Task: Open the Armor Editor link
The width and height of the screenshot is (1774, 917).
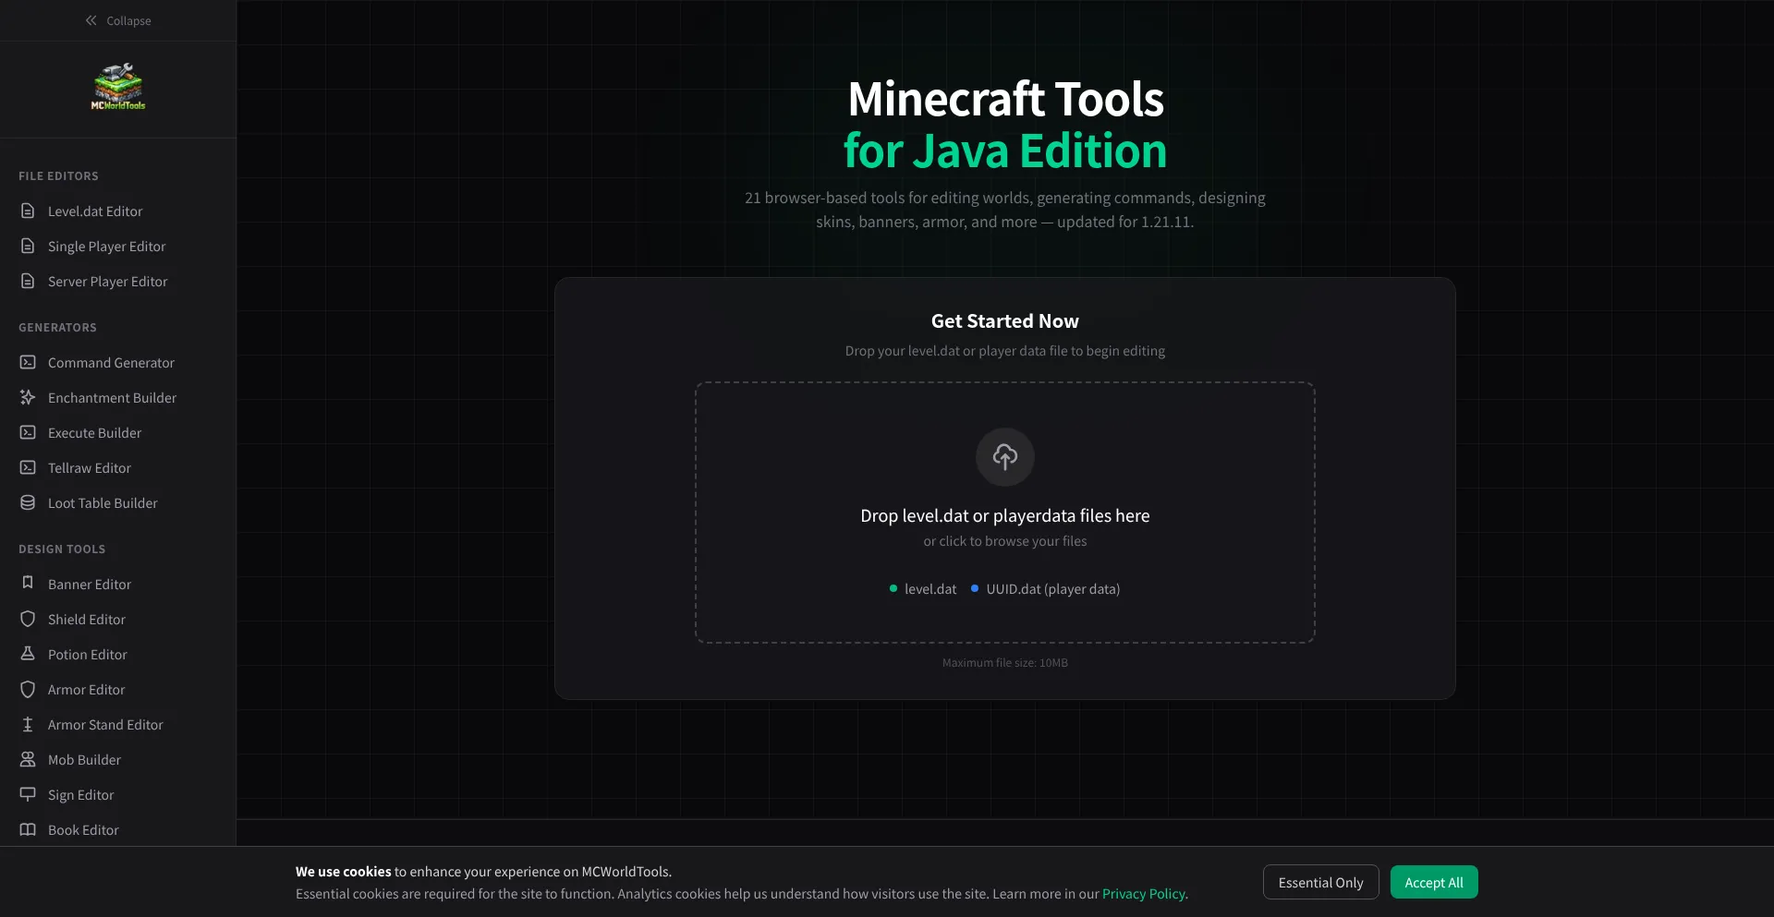Action: 118,690
